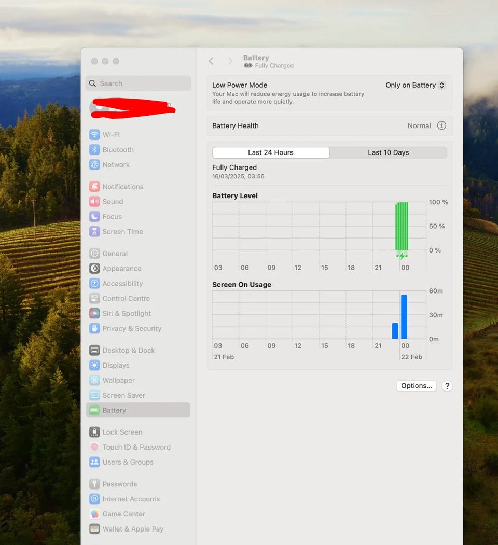Image resolution: width=498 pixels, height=545 pixels.
Task: Go forward with the right chevron
Action: coord(230,61)
